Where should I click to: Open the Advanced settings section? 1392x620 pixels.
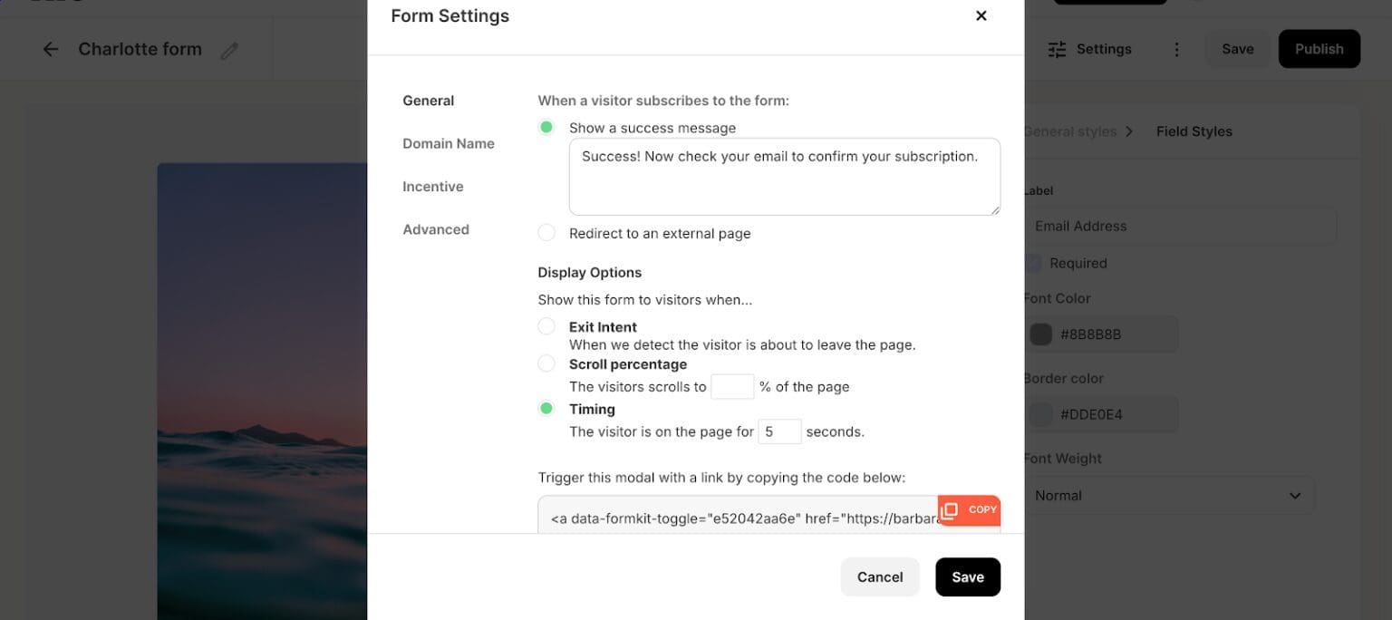coord(436,229)
